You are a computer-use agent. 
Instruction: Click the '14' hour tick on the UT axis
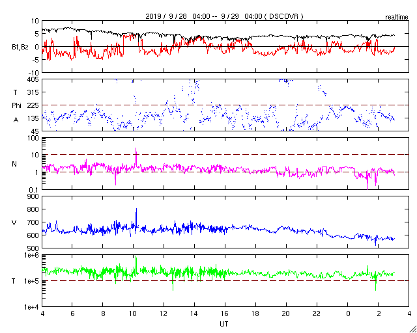click(x=194, y=314)
